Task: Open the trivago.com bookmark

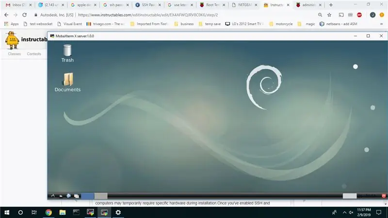Action: 106,24
